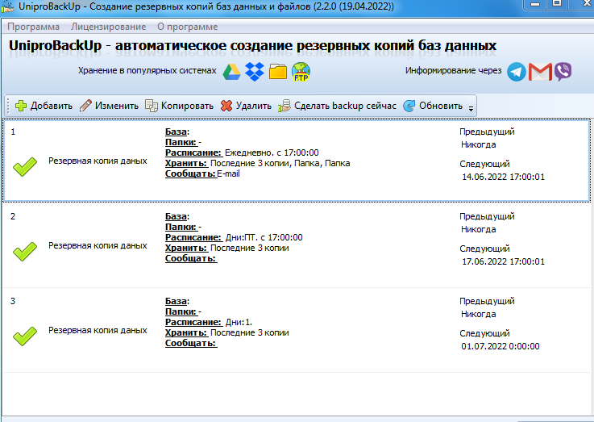
Task: Click the Изменить button label
Action: 117,106
